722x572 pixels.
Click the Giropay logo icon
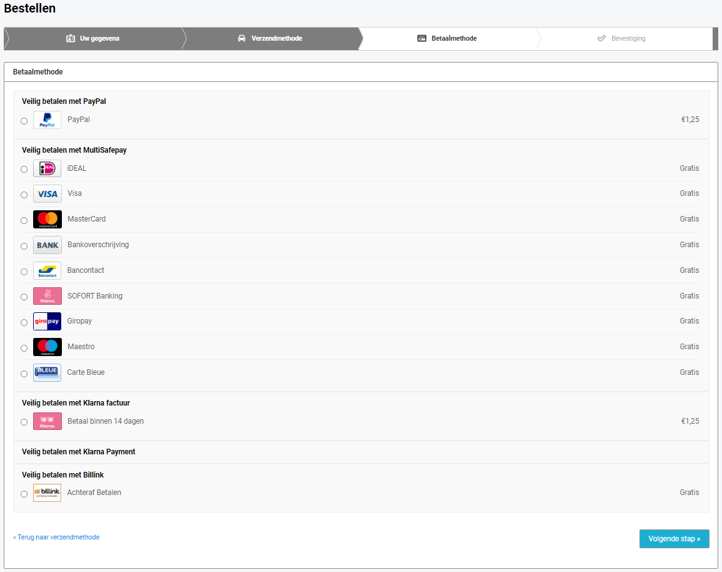[x=48, y=322]
